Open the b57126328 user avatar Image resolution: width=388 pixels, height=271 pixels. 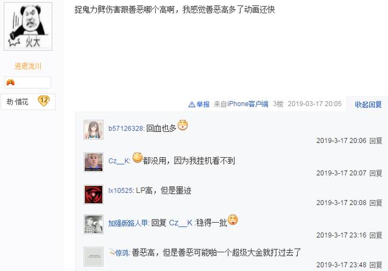tap(93, 130)
